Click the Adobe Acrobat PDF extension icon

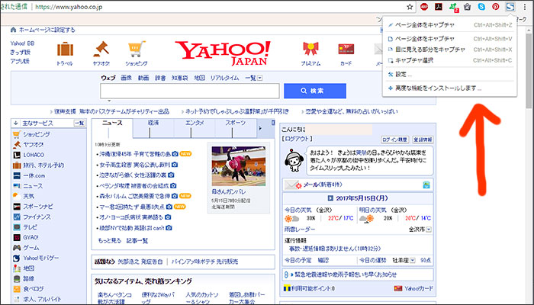coord(438,6)
